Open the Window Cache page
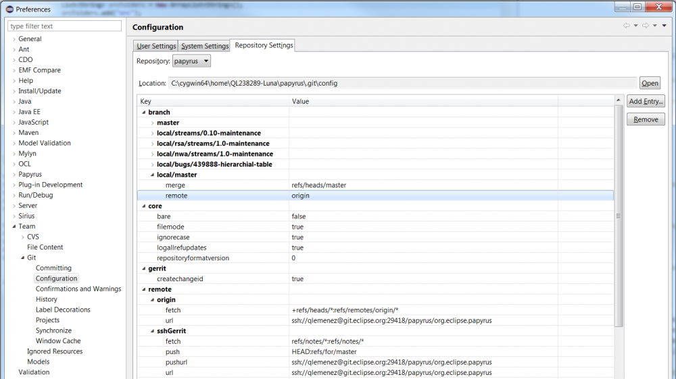Viewport: 676px width, 379px height. [58, 341]
